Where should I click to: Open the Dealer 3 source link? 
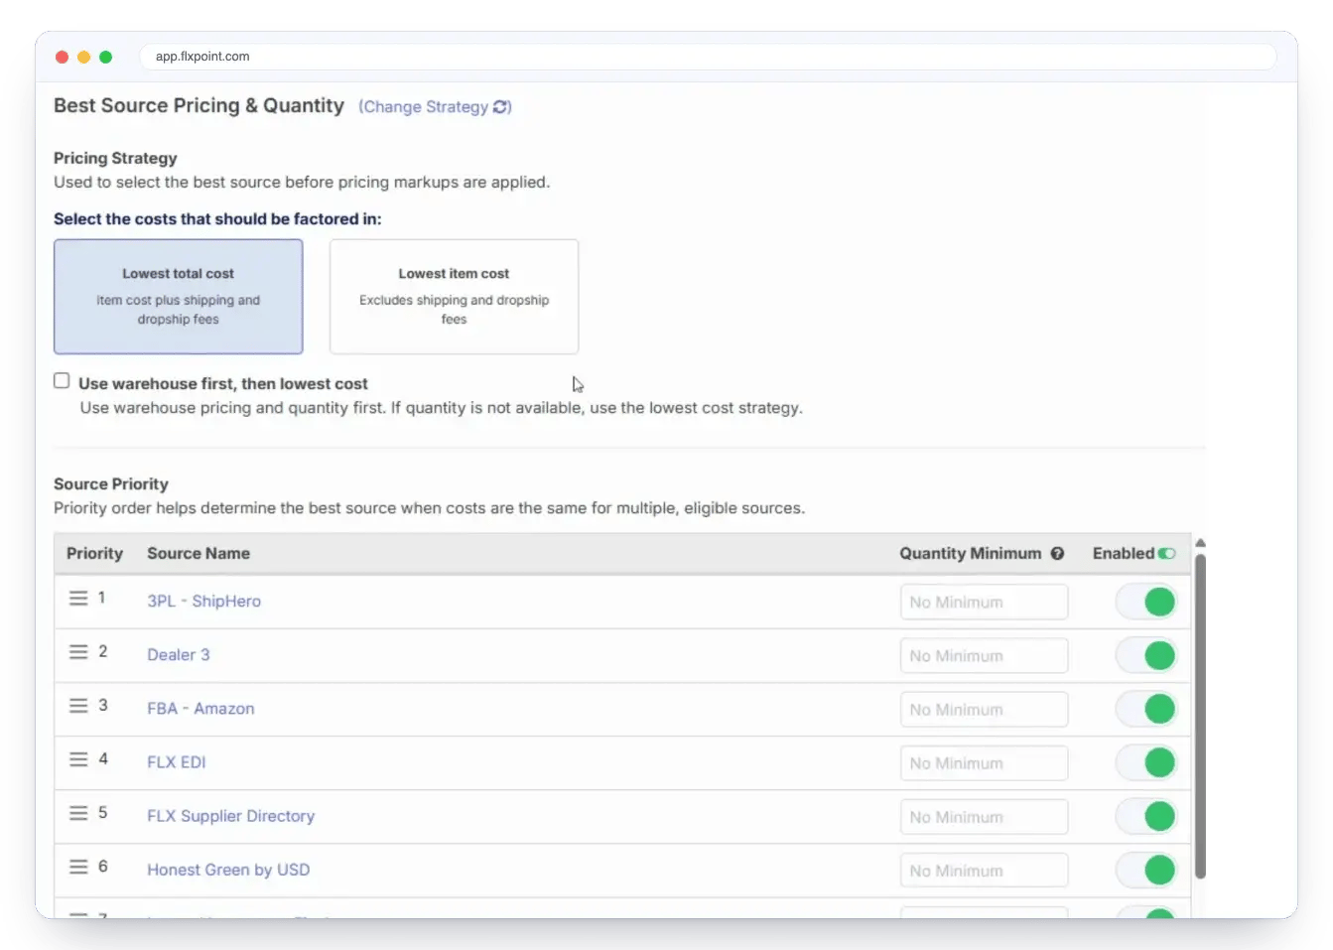(179, 655)
